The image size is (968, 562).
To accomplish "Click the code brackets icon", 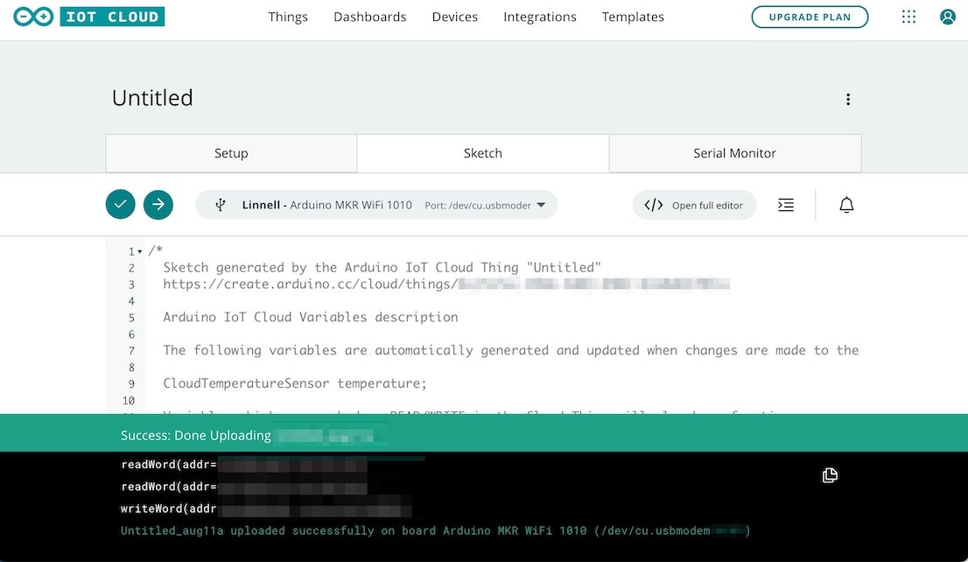I will point(654,205).
